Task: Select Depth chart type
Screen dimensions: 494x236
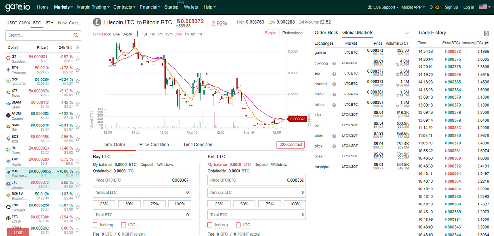Action: pos(127,34)
